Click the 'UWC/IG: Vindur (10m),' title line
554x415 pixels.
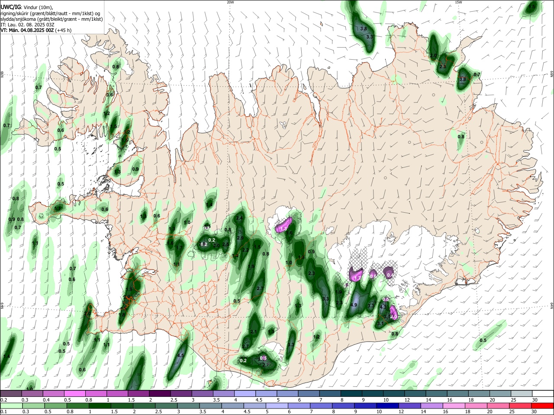coord(27,7)
